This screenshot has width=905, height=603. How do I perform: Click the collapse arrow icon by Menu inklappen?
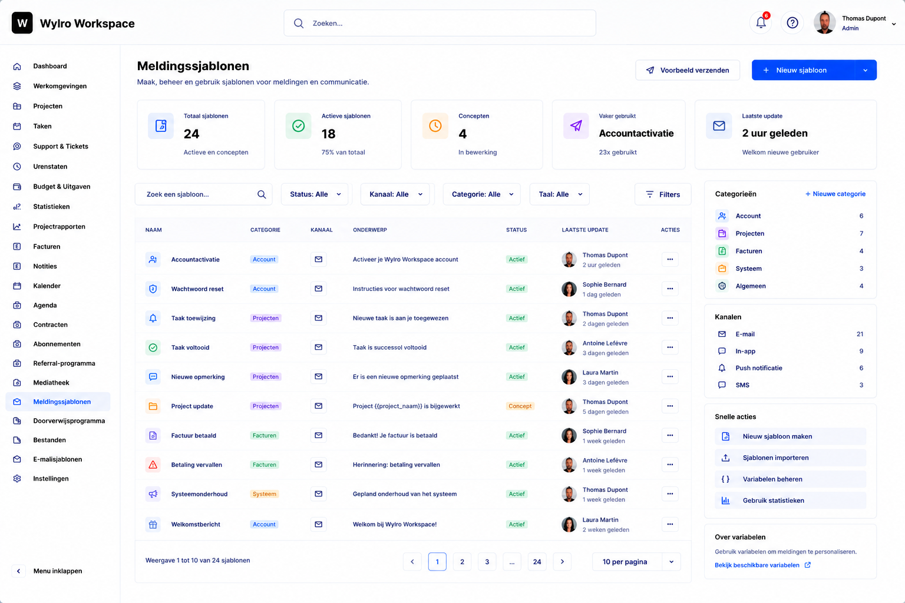19,571
